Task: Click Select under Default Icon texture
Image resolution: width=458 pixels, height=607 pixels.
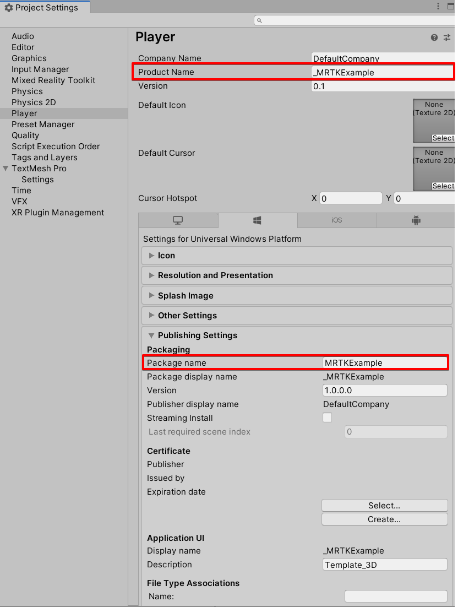Action: [443, 138]
